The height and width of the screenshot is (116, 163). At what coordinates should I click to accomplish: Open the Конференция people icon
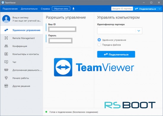(x=6, y=46)
